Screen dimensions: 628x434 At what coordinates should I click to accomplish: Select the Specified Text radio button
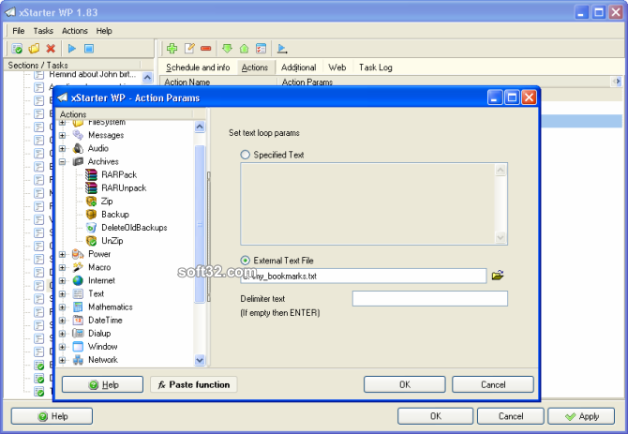pyautogui.click(x=246, y=155)
